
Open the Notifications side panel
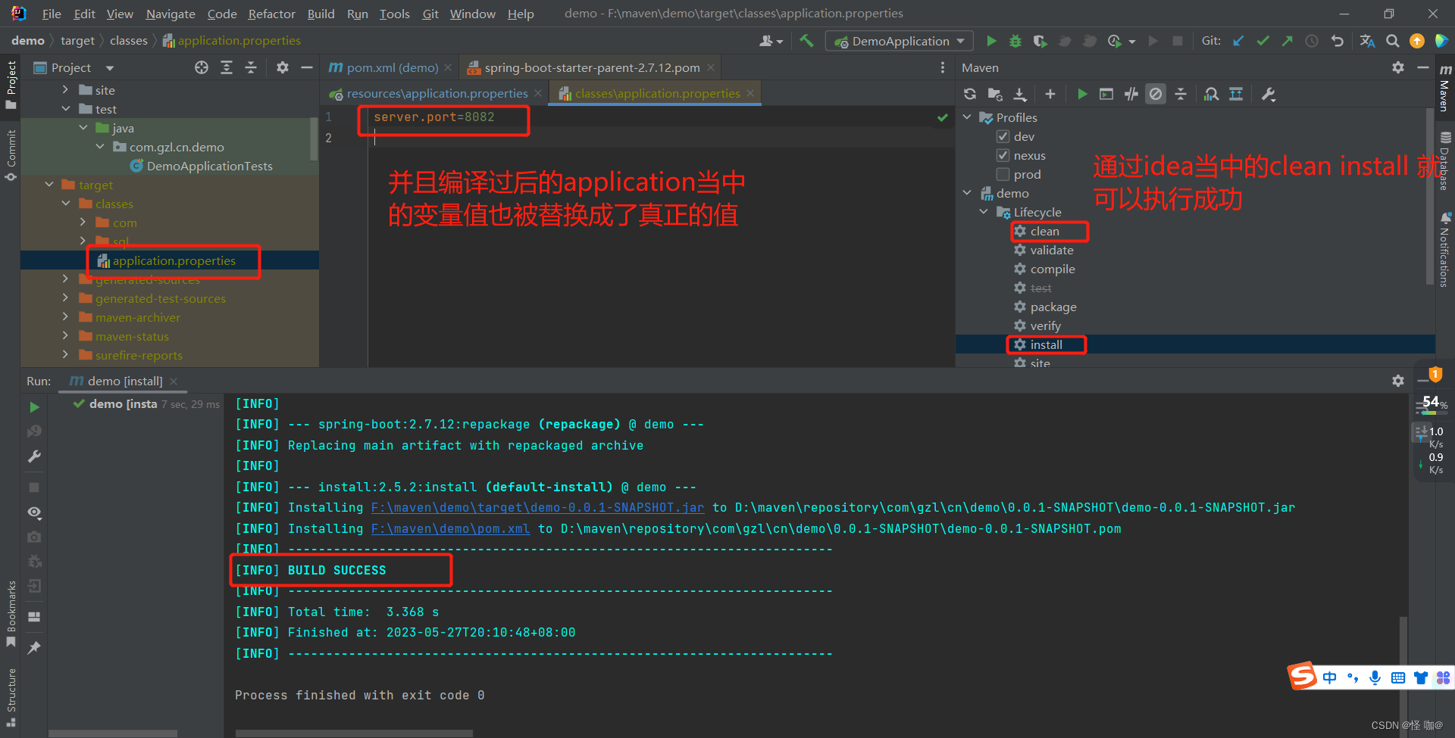[1445, 250]
